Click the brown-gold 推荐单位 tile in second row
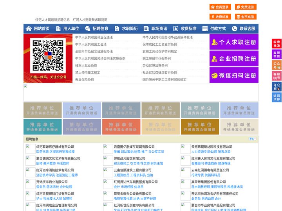This screenshot has height=211, width=282. point(200,127)
